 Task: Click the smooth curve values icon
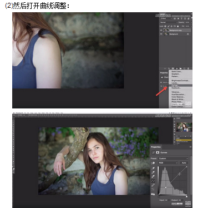[x=153, y=189]
